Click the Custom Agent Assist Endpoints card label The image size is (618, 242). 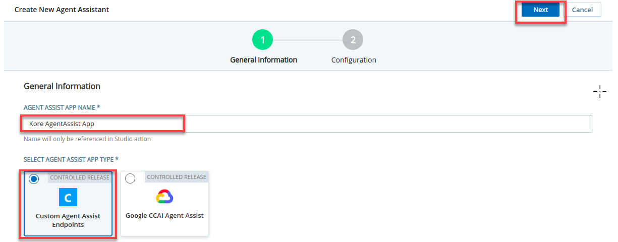tap(68, 220)
